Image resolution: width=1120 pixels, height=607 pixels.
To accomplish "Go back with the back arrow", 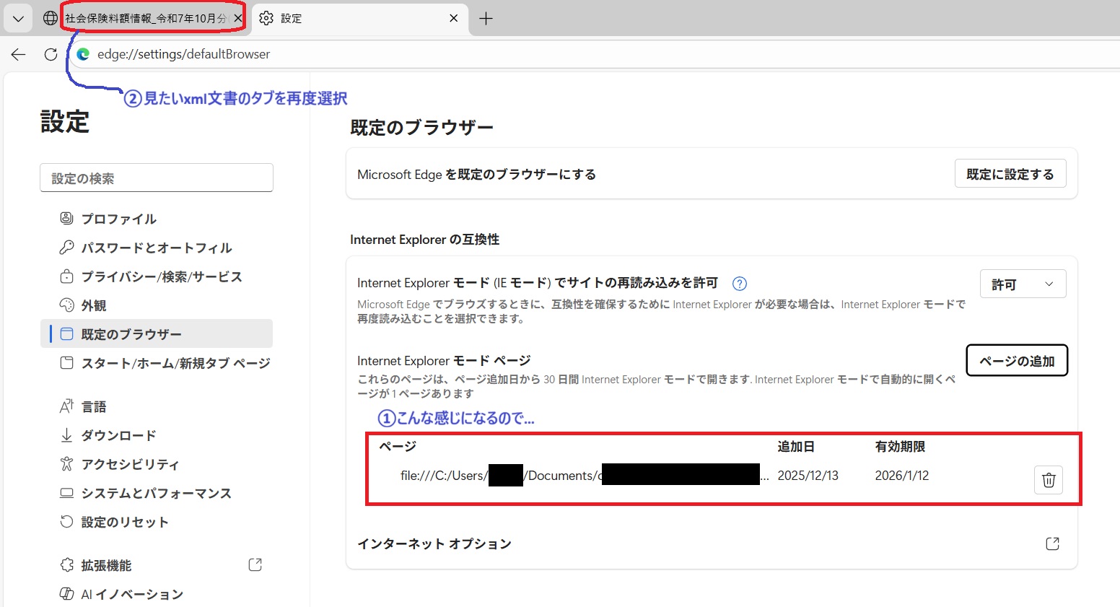I will coord(19,54).
